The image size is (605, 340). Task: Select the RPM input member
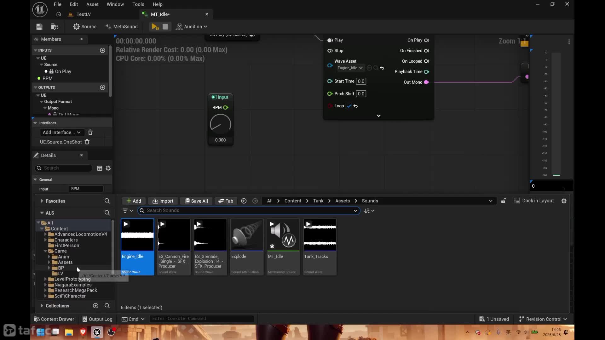[48, 78]
